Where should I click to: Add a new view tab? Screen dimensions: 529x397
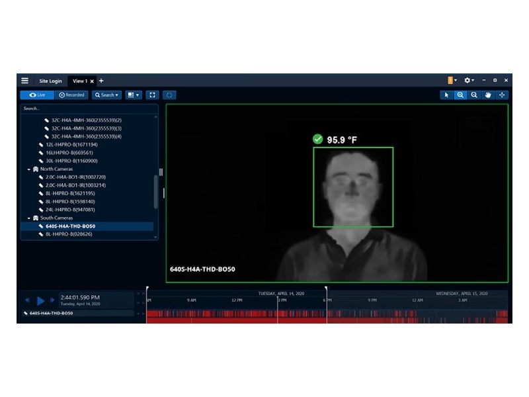point(101,81)
